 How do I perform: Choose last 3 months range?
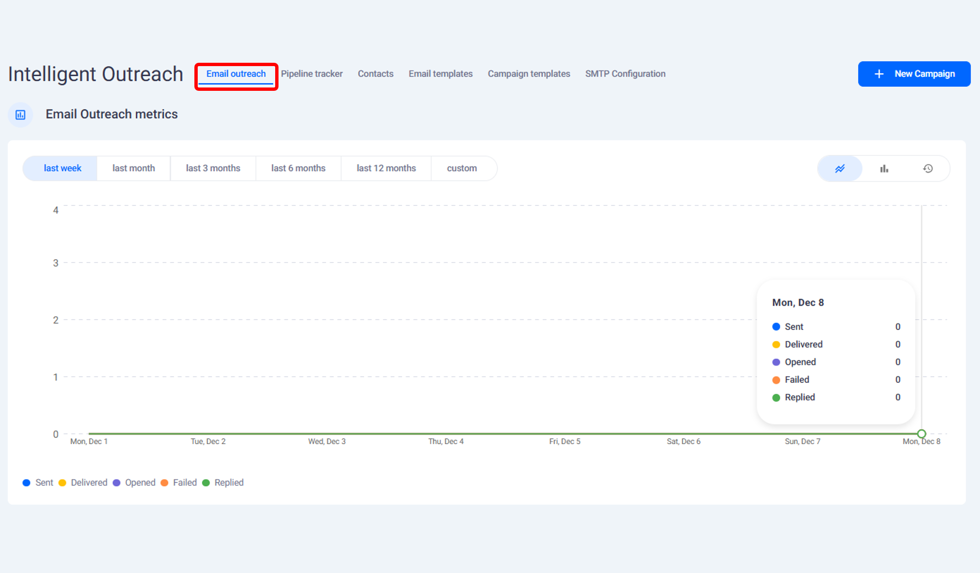213,168
